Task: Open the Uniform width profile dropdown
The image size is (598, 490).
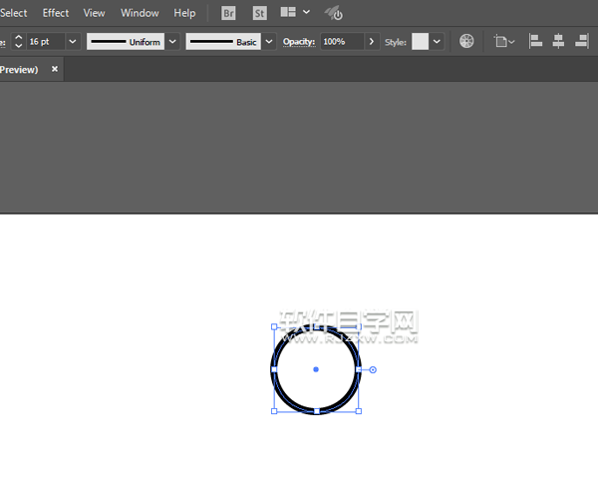Action: pyautogui.click(x=172, y=42)
